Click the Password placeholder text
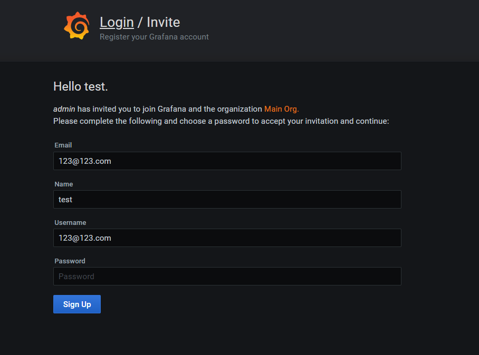This screenshot has width=479, height=355. click(76, 276)
